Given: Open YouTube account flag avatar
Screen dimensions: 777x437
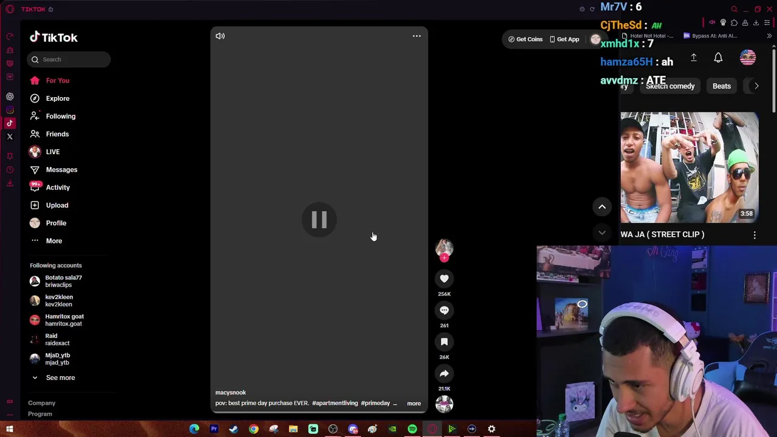Looking at the screenshot, I should [748, 58].
